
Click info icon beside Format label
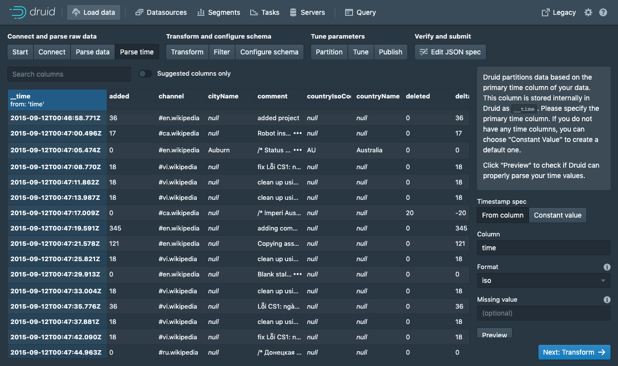(x=607, y=267)
